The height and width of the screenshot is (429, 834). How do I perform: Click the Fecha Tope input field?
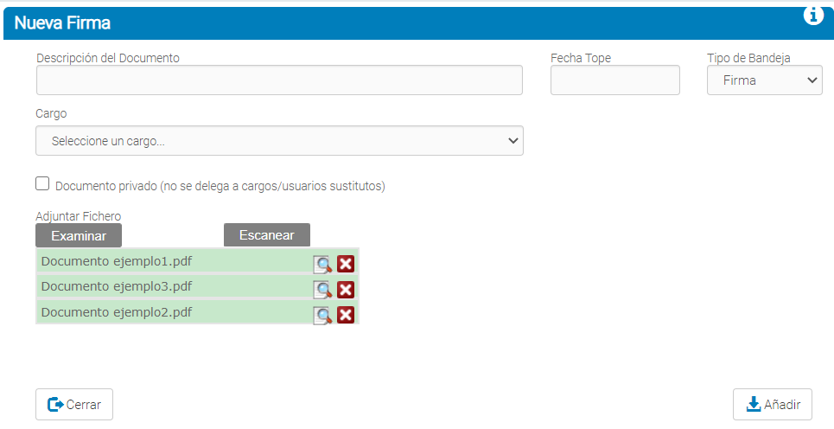click(614, 80)
